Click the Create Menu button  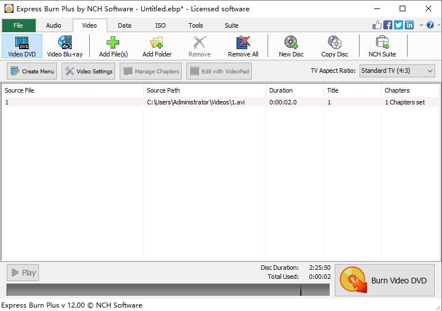(32, 71)
